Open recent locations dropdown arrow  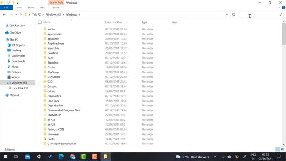(x=16, y=15)
